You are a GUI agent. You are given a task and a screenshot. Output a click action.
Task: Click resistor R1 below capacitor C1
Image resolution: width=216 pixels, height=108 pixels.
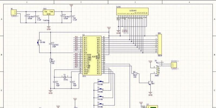[x=51, y=60]
